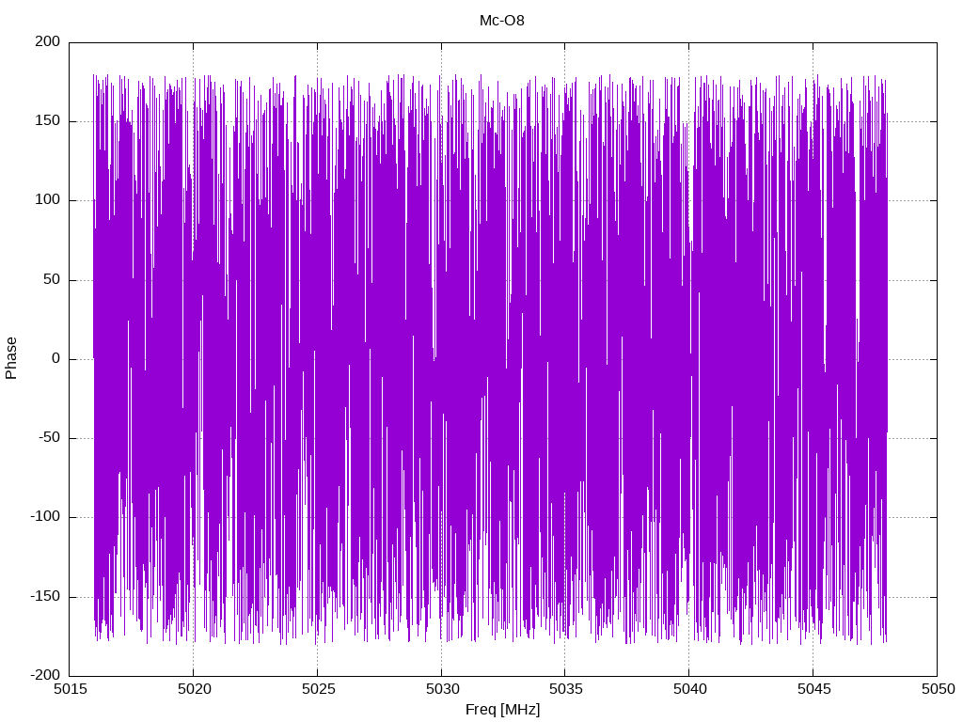Select the Phase y-axis label
963x722 pixels.
coord(11,358)
